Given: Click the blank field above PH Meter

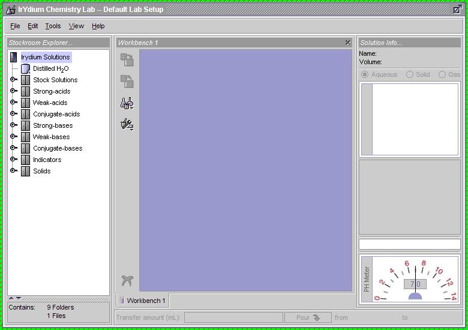Looking at the screenshot, I should pyautogui.click(x=409, y=244).
